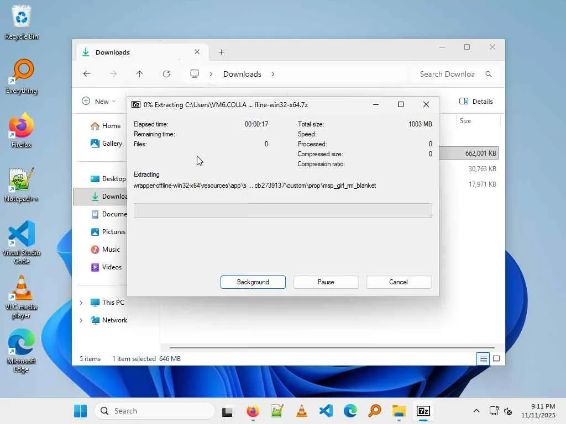Open VLC from taskbar
This screenshot has width=566, height=424.
pos(301,411)
